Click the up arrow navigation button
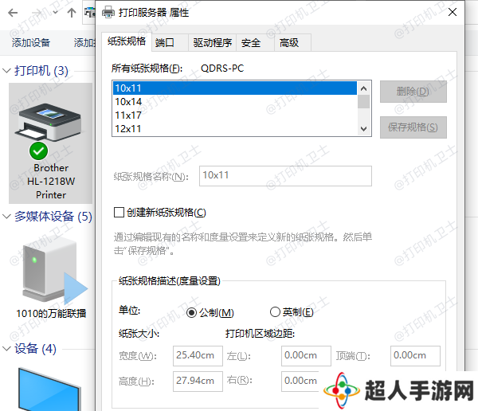Image resolution: width=478 pixels, height=411 pixels. click(x=72, y=13)
